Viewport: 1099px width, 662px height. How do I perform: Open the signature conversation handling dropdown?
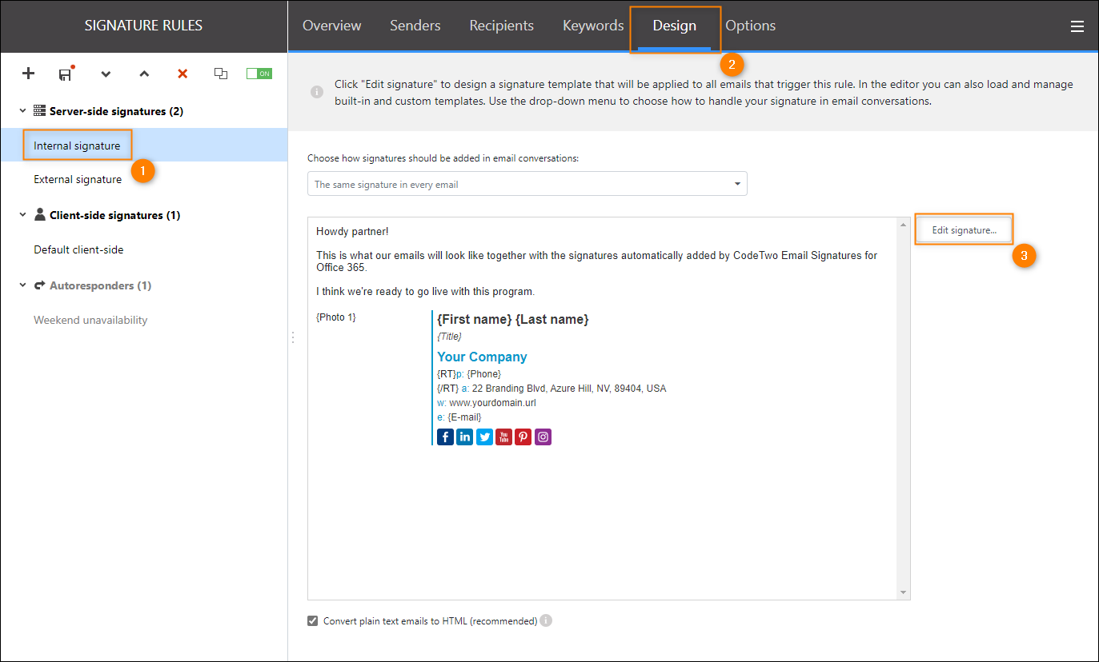[x=527, y=184]
